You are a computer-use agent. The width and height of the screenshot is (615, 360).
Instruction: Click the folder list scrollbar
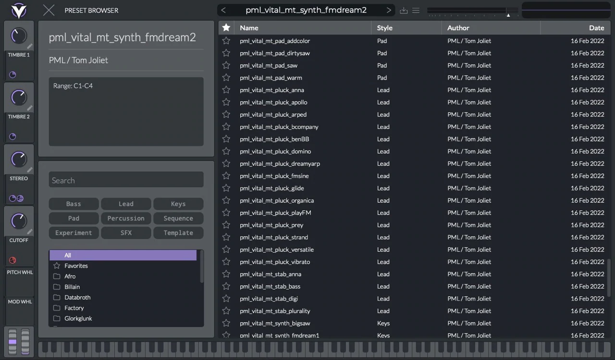202,267
